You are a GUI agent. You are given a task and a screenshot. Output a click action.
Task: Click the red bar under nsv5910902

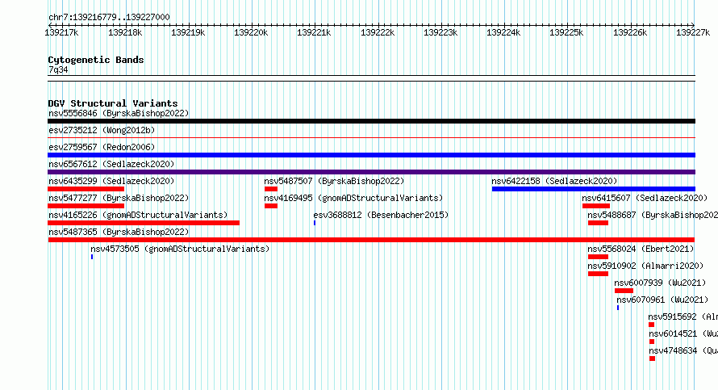(x=598, y=274)
